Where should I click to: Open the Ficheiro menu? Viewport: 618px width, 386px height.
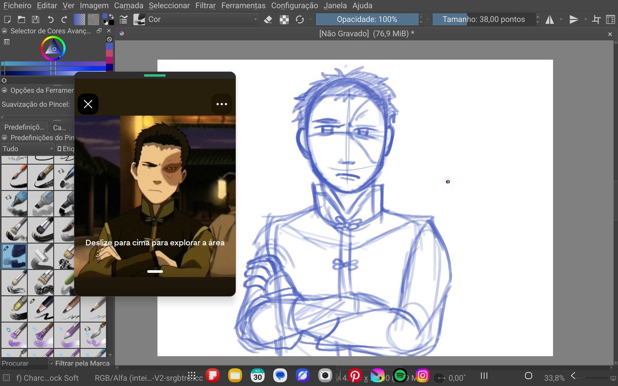tap(18, 6)
